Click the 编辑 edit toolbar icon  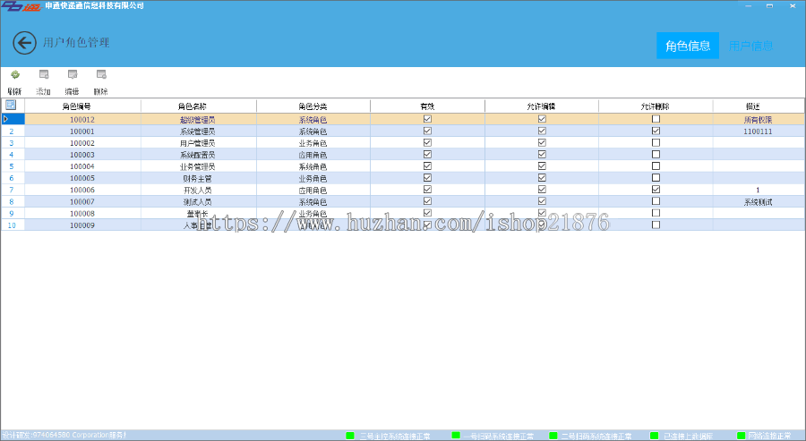coord(72,75)
